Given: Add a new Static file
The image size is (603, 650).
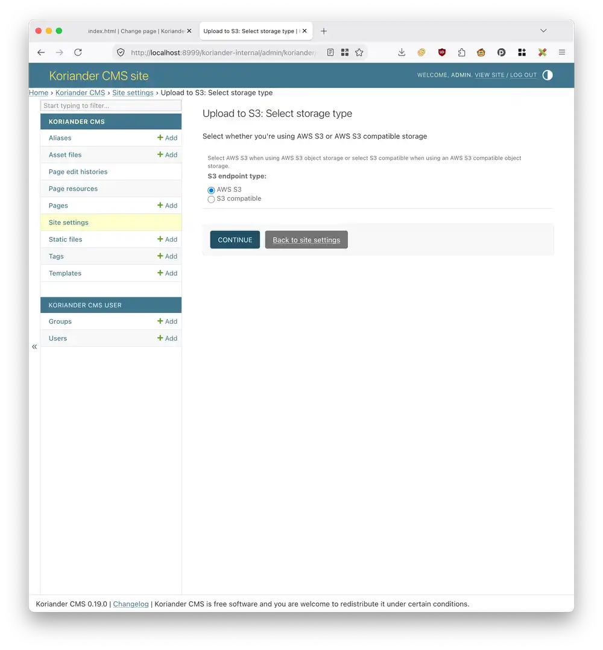Looking at the screenshot, I should pos(168,239).
